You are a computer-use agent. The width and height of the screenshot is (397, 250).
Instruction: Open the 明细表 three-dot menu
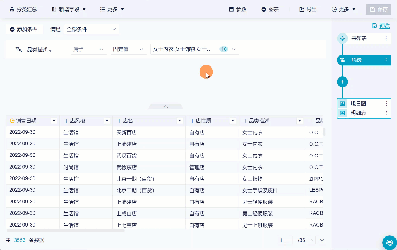coord(387,113)
